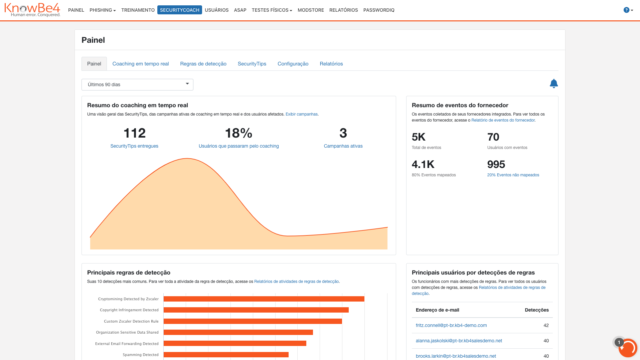The width and height of the screenshot is (640, 360).
Task: Expand the Phishing menu
Action: point(103,10)
